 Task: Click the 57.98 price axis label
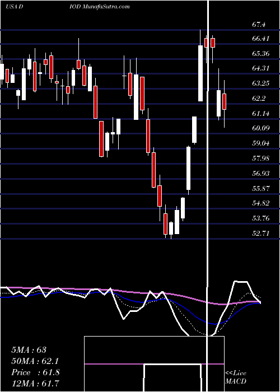pos(261,158)
